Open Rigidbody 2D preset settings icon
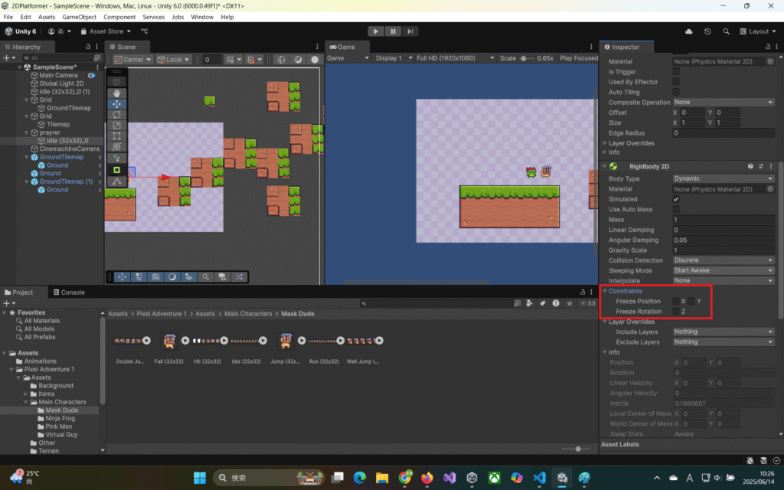 [x=760, y=166]
